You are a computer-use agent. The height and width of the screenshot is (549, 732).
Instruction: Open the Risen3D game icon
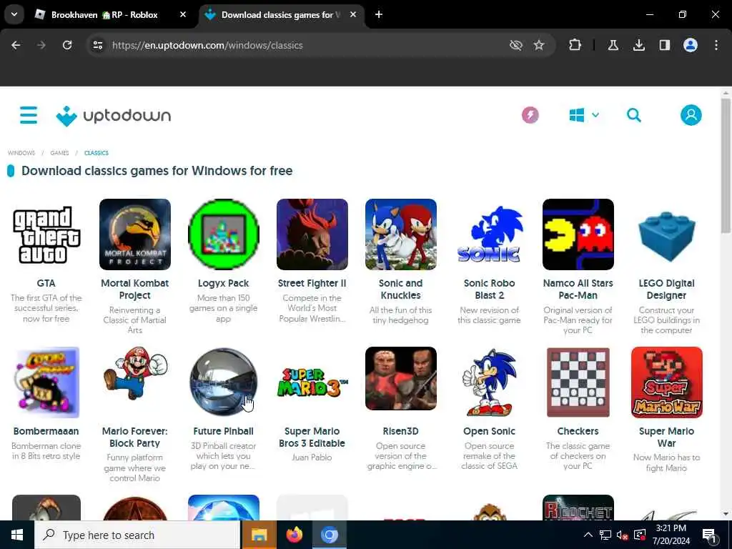[401, 379]
